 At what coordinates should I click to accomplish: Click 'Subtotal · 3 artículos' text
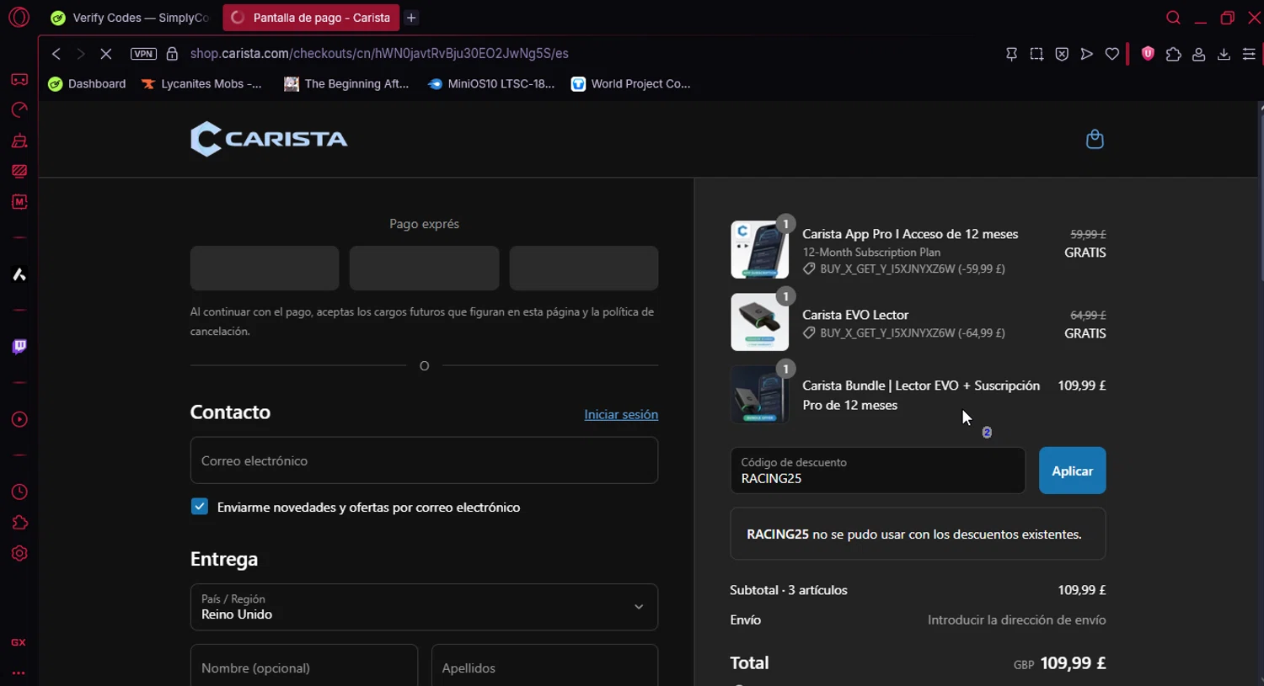tap(789, 590)
